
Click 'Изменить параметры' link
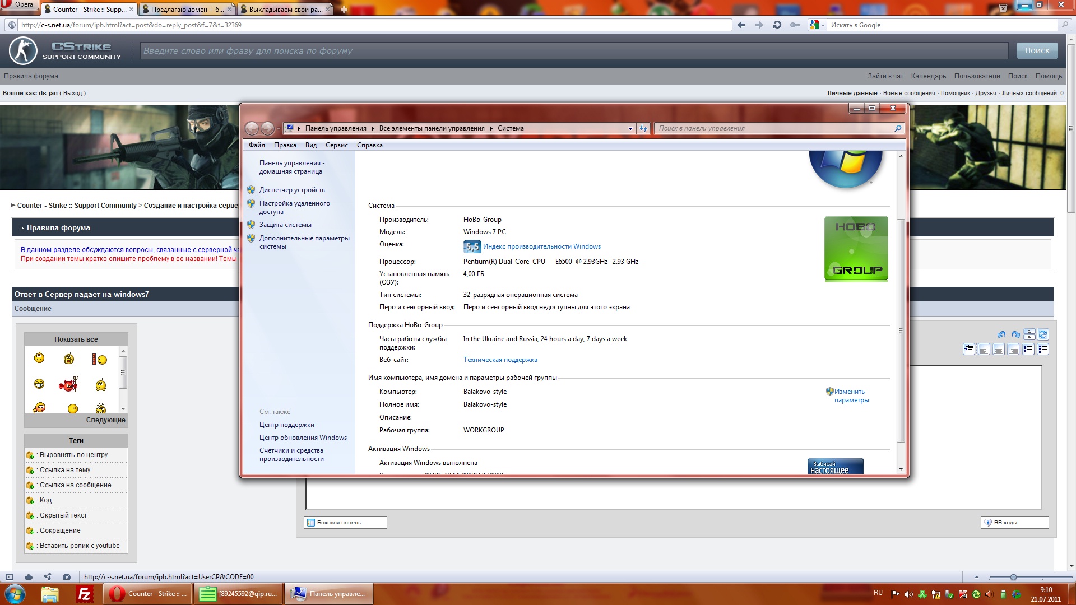[851, 395]
